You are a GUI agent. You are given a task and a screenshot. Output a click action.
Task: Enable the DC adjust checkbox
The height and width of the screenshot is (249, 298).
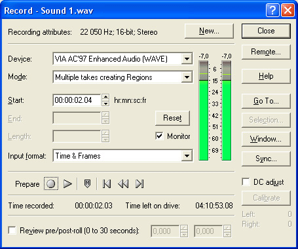point(246,182)
